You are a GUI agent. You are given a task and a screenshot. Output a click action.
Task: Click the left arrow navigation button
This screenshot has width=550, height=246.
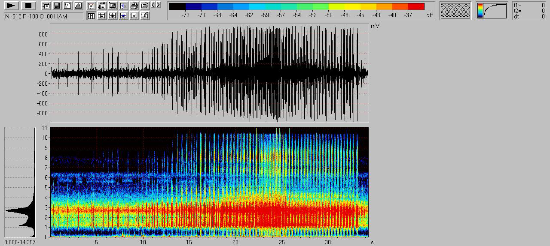153,5
